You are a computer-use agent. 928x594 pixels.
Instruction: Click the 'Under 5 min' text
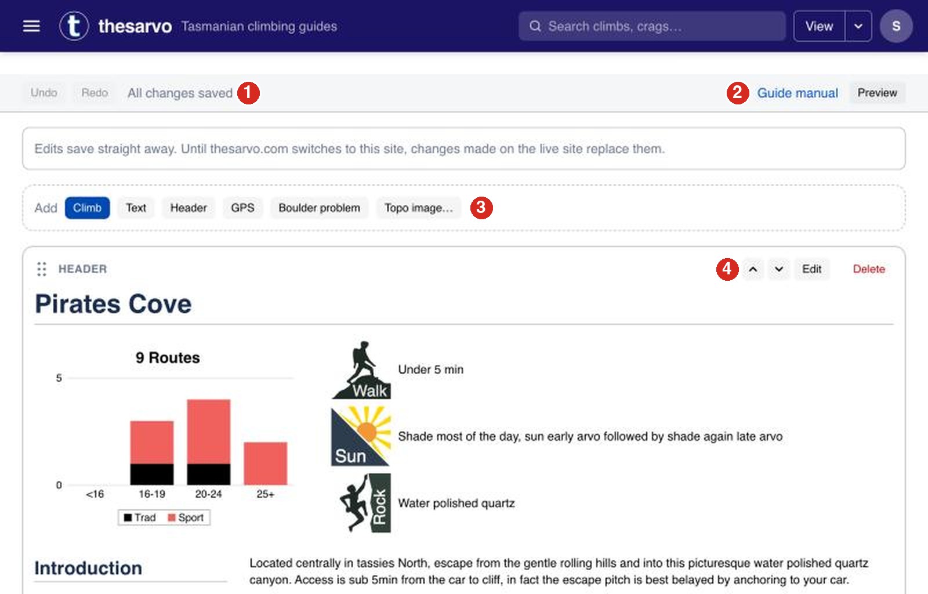pos(431,370)
